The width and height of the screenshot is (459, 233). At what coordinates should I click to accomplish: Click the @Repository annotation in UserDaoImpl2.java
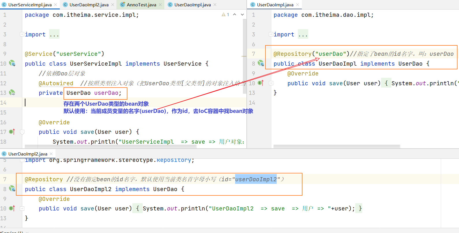pos(44,179)
